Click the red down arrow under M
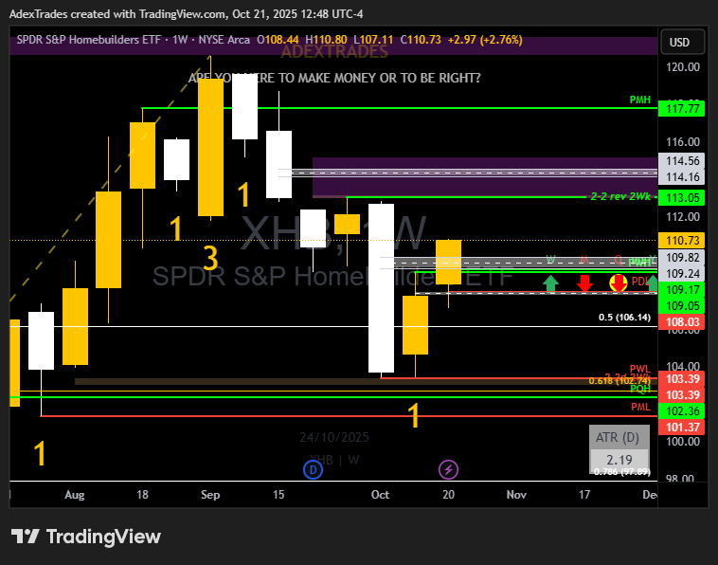718x565 pixels. click(584, 282)
